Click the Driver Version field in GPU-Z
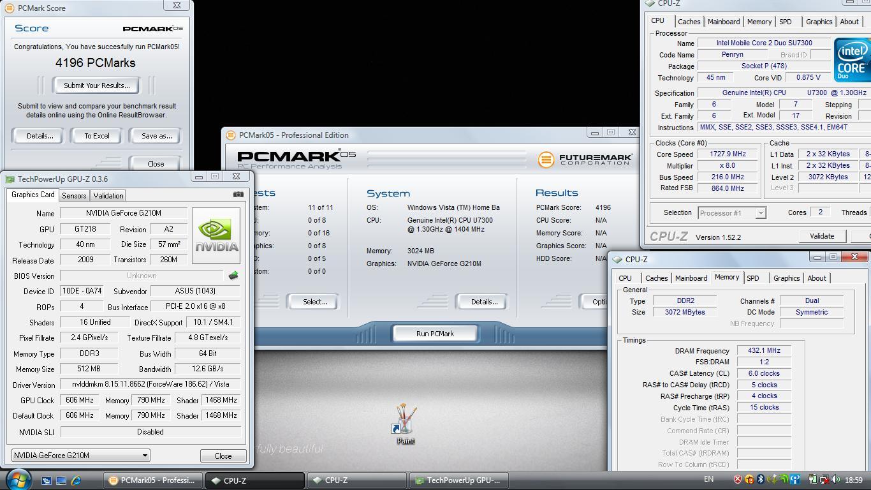 pyautogui.click(x=150, y=385)
